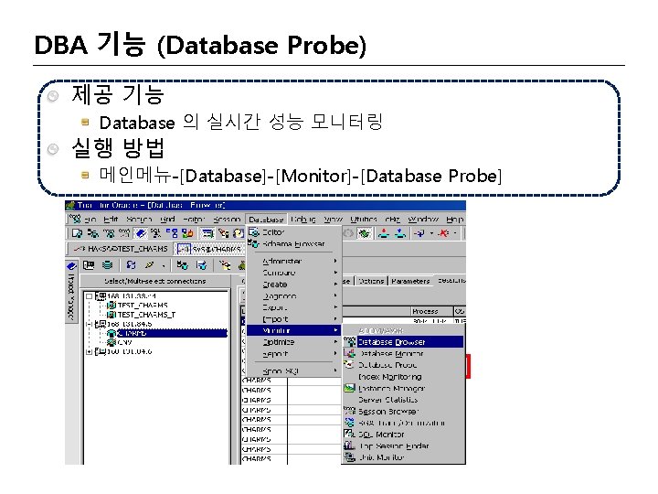This screenshot has width=658, height=494.
Task: Select Database Monitor in Monitor submenu
Action: coord(403,354)
